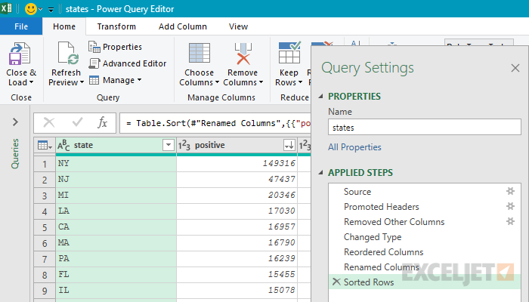529x302 pixels.
Task: Expand Choose Columns dropdown arrow
Action: point(217,82)
